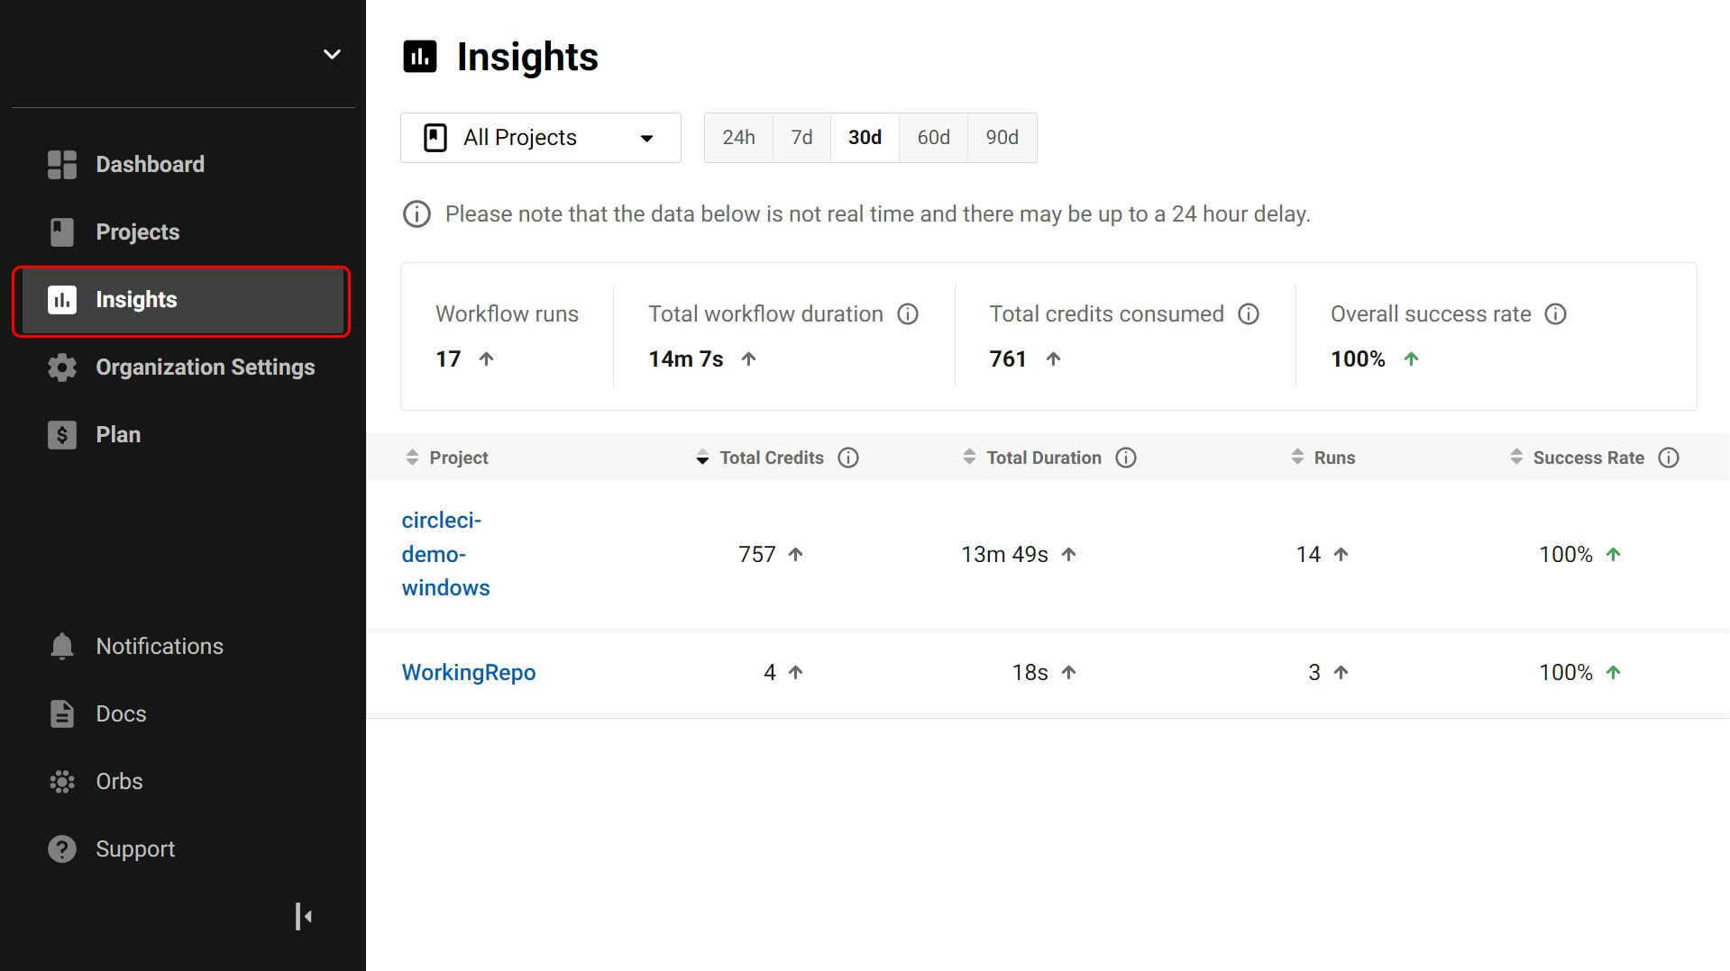The height and width of the screenshot is (971, 1730).
Task: Open Support via the question mark icon
Action: pos(60,848)
